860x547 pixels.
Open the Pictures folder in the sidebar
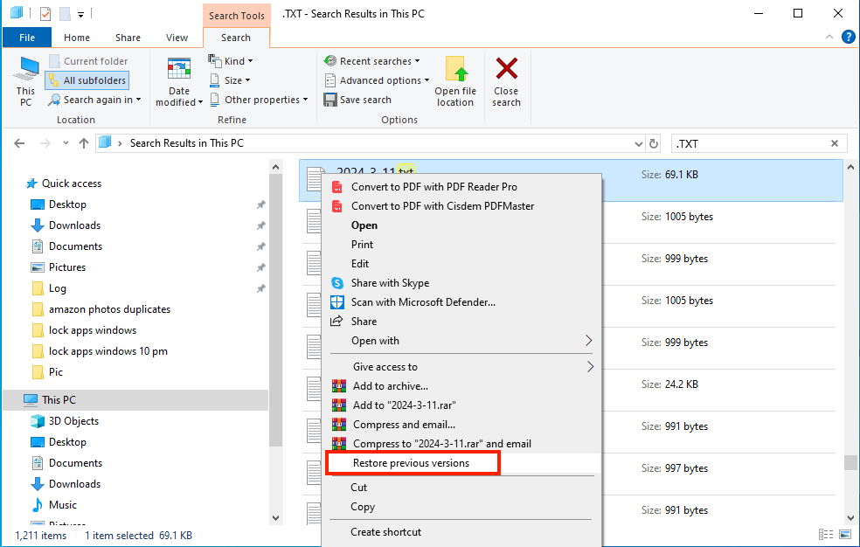click(67, 267)
